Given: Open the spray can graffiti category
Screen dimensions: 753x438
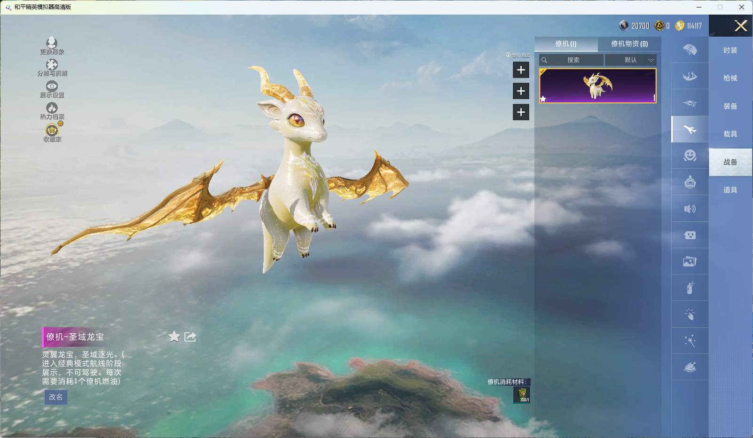Looking at the screenshot, I should (690, 288).
